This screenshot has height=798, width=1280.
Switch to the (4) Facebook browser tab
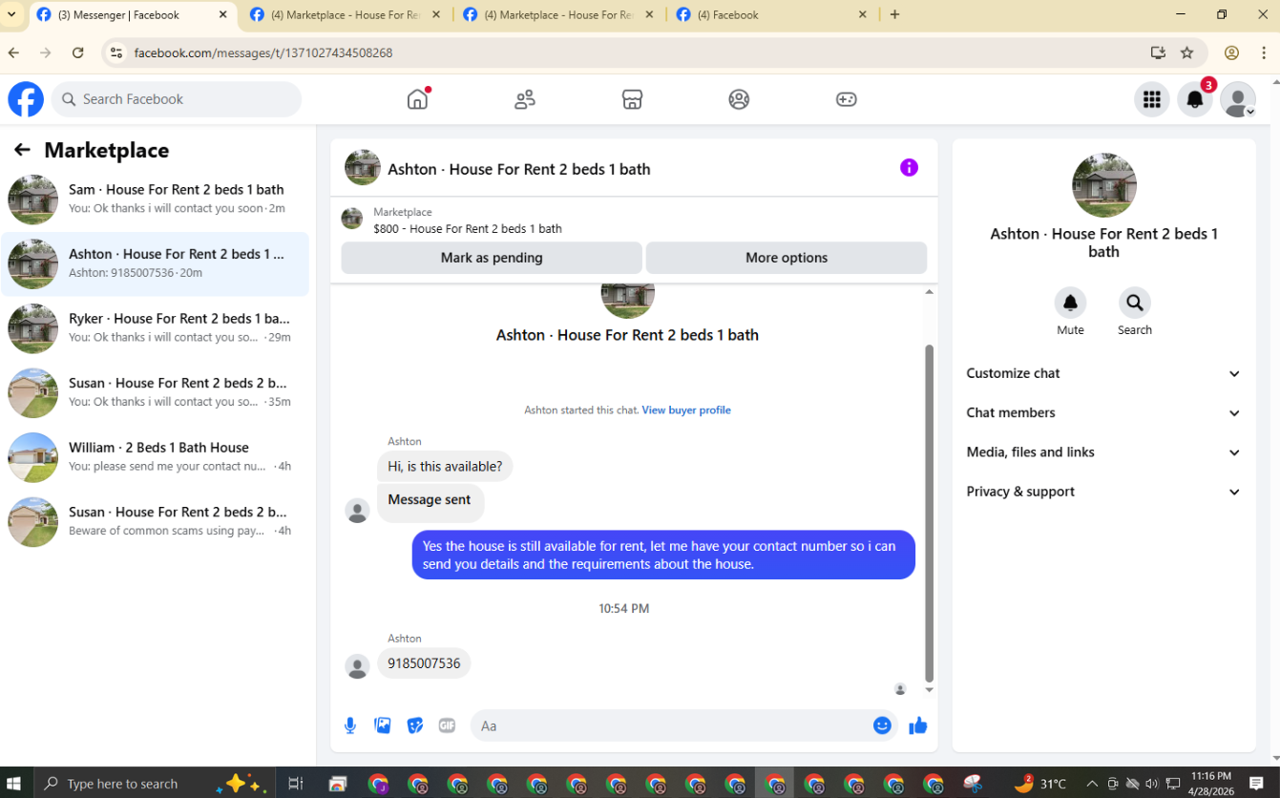tap(773, 14)
